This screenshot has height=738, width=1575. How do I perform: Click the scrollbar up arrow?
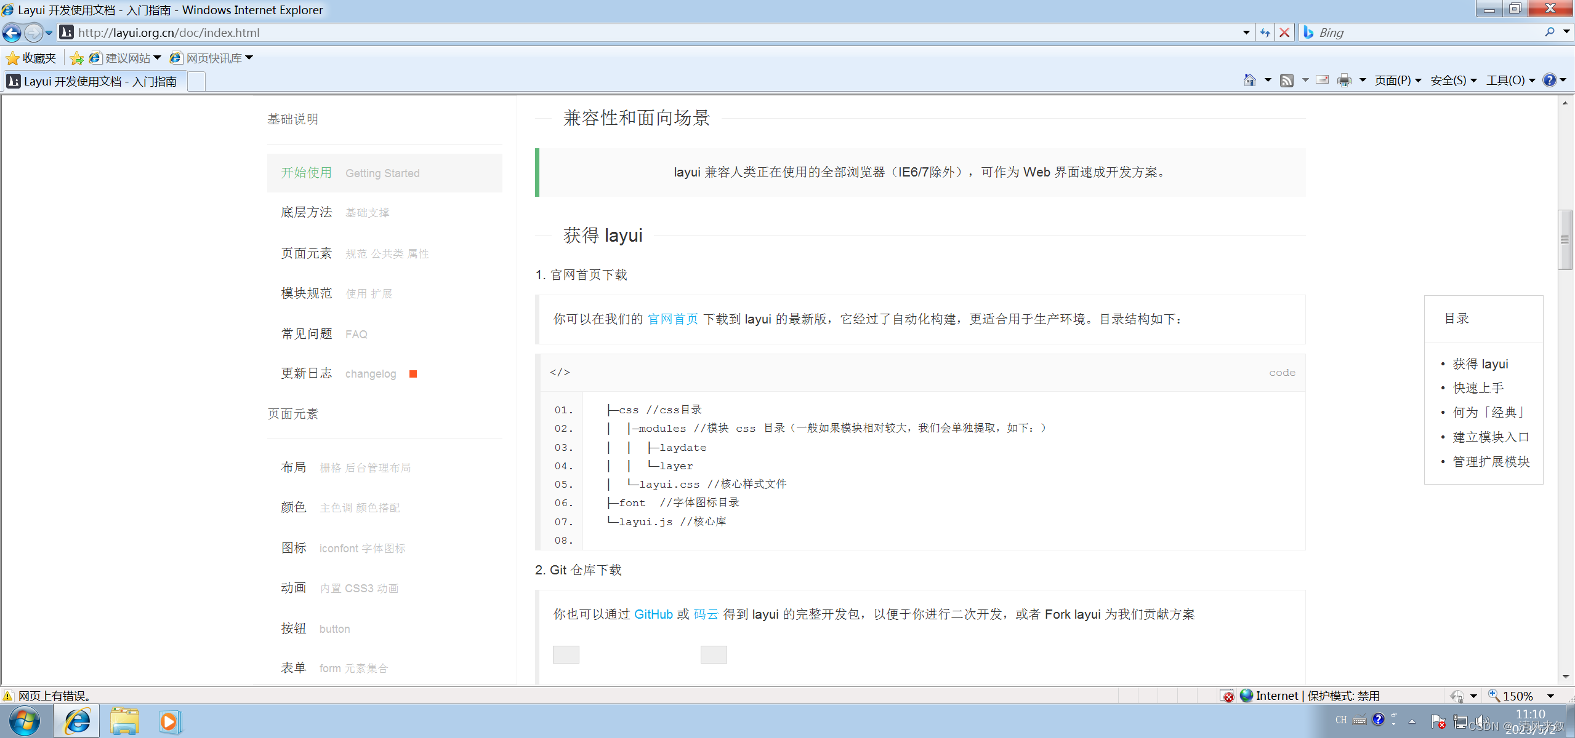point(1565,103)
